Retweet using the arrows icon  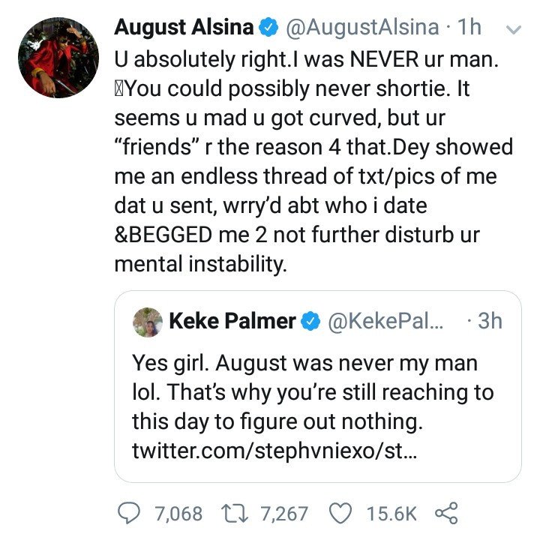(235, 514)
